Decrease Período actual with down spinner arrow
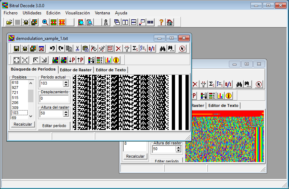The height and width of the screenshot is (189, 289). (66, 85)
